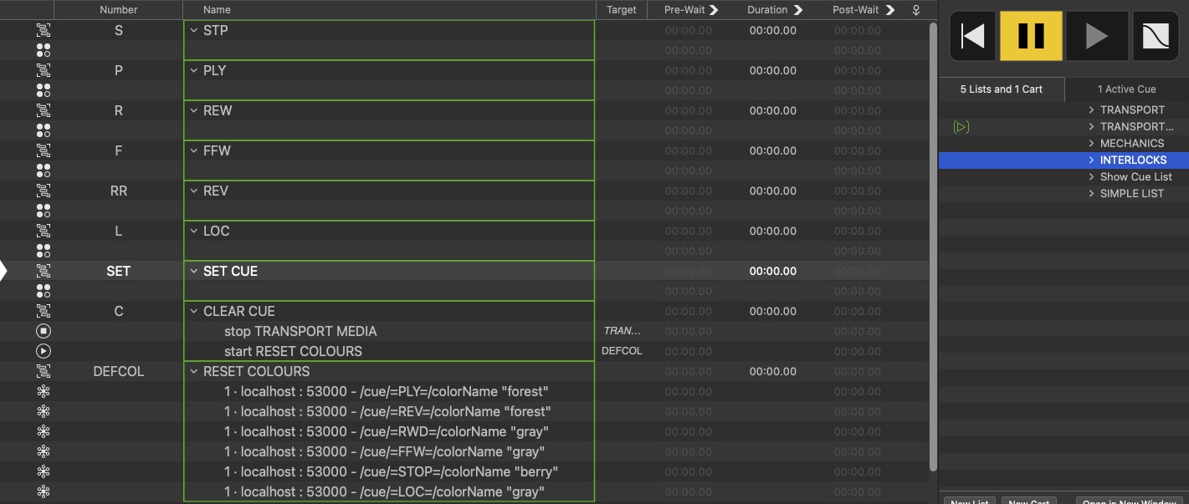This screenshot has width=1189, height=504.
Task: Click the green playing indicator beside TRANSPORT list
Action: (x=961, y=127)
